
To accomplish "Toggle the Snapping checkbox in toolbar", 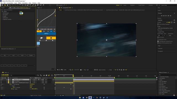I will coord(57,5).
